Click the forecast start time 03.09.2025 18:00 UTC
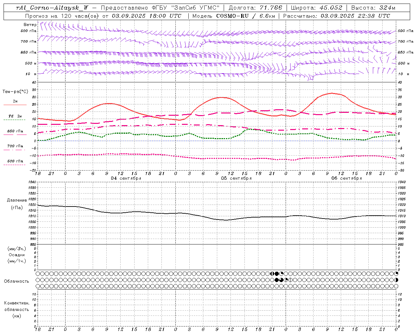 [x=147, y=16]
